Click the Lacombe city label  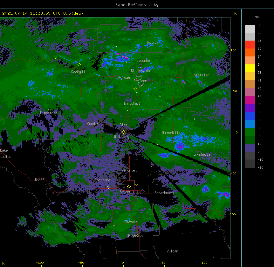pos(143,61)
